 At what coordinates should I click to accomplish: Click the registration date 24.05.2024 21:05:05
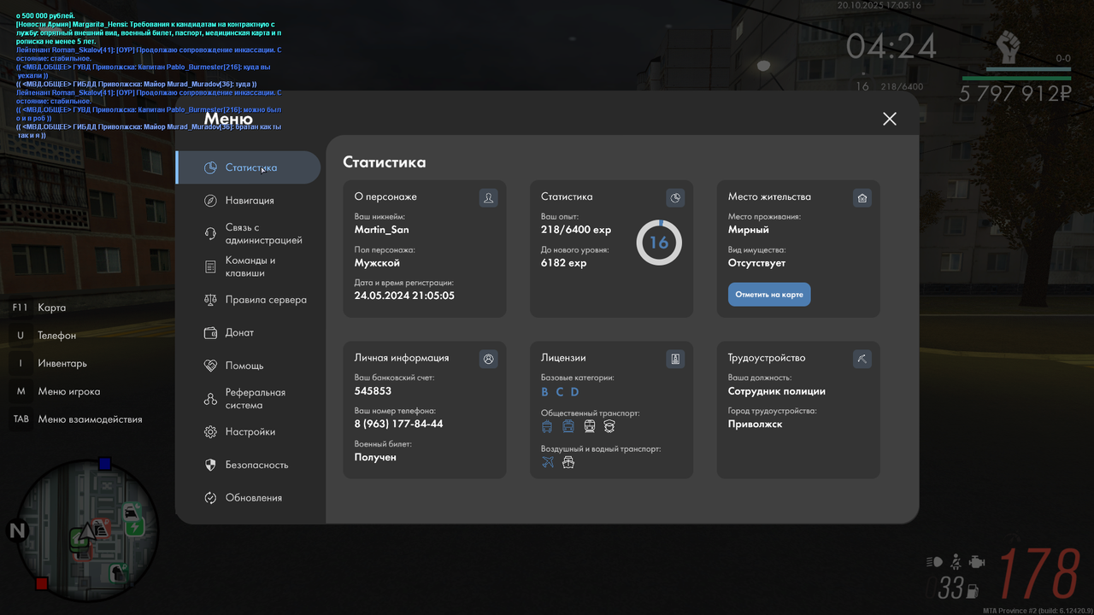pos(404,296)
